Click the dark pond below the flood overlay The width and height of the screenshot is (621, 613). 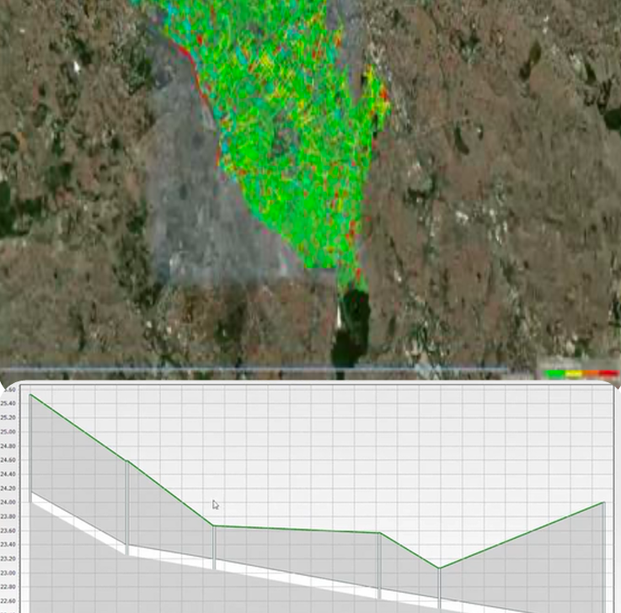point(351,327)
